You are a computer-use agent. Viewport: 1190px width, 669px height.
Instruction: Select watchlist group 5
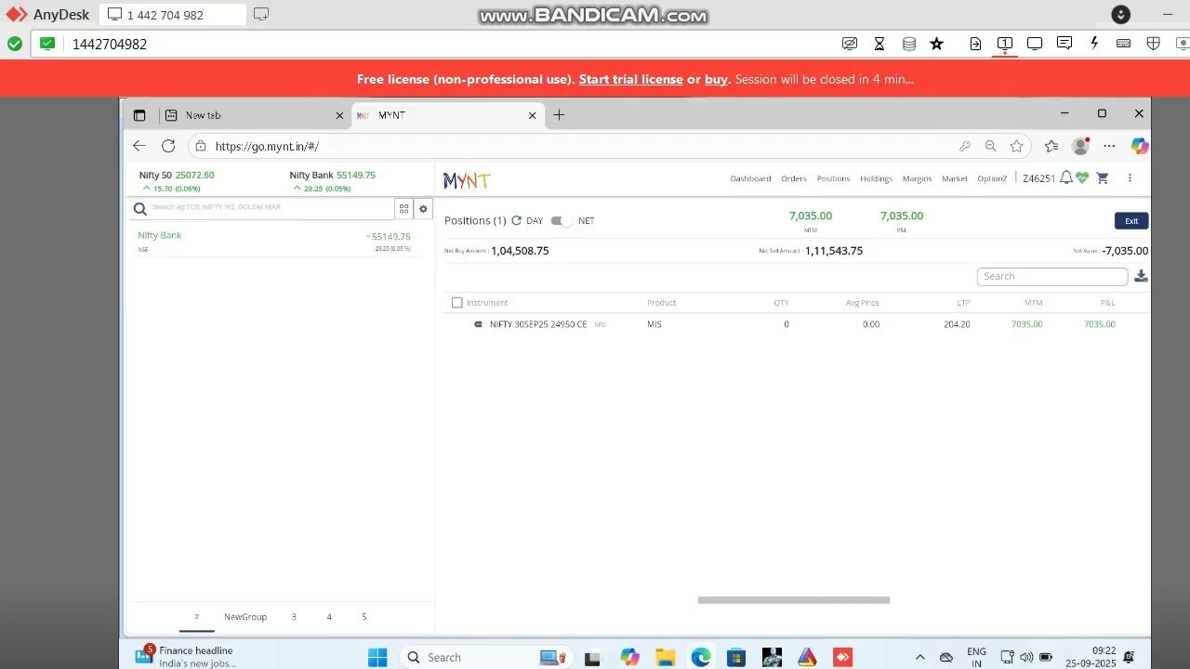coord(364,617)
